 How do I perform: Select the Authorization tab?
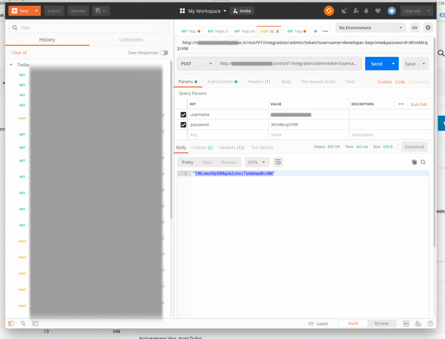(222, 81)
